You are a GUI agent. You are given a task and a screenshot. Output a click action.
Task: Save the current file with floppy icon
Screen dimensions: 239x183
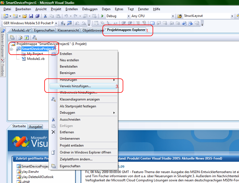[x=31, y=16]
